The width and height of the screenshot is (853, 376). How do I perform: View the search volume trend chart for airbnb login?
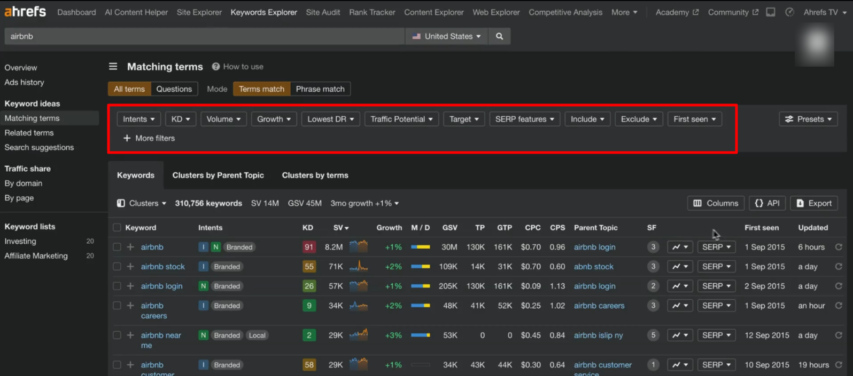tap(359, 285)
